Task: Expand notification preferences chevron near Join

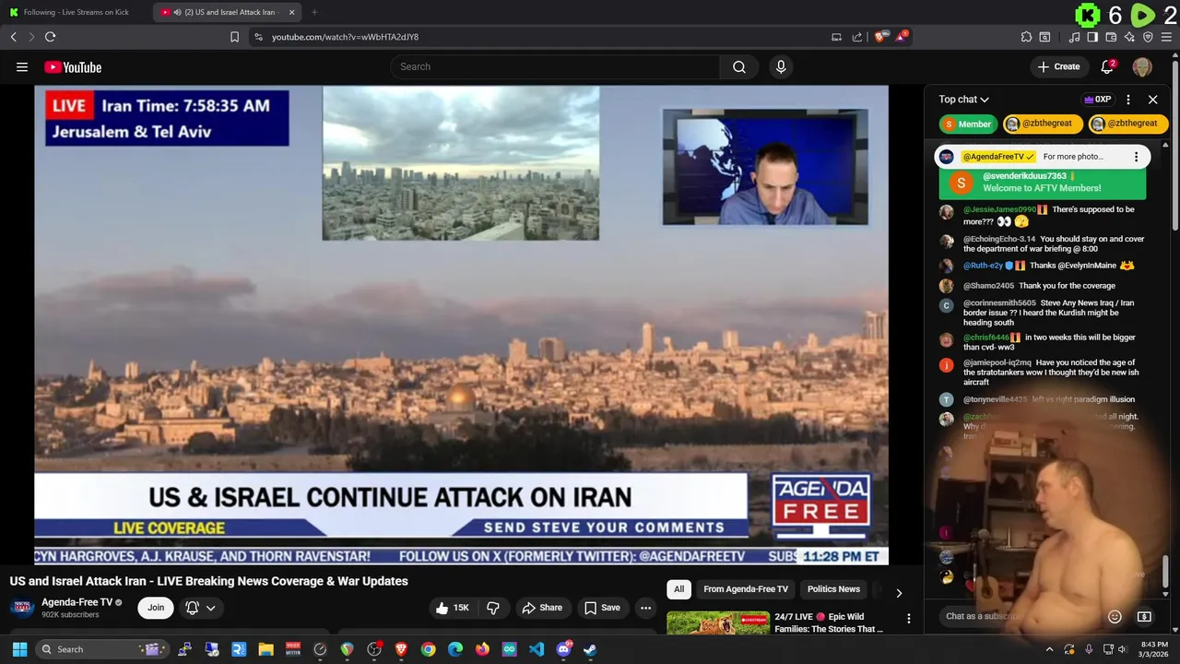Action: [x=210, y=608]
